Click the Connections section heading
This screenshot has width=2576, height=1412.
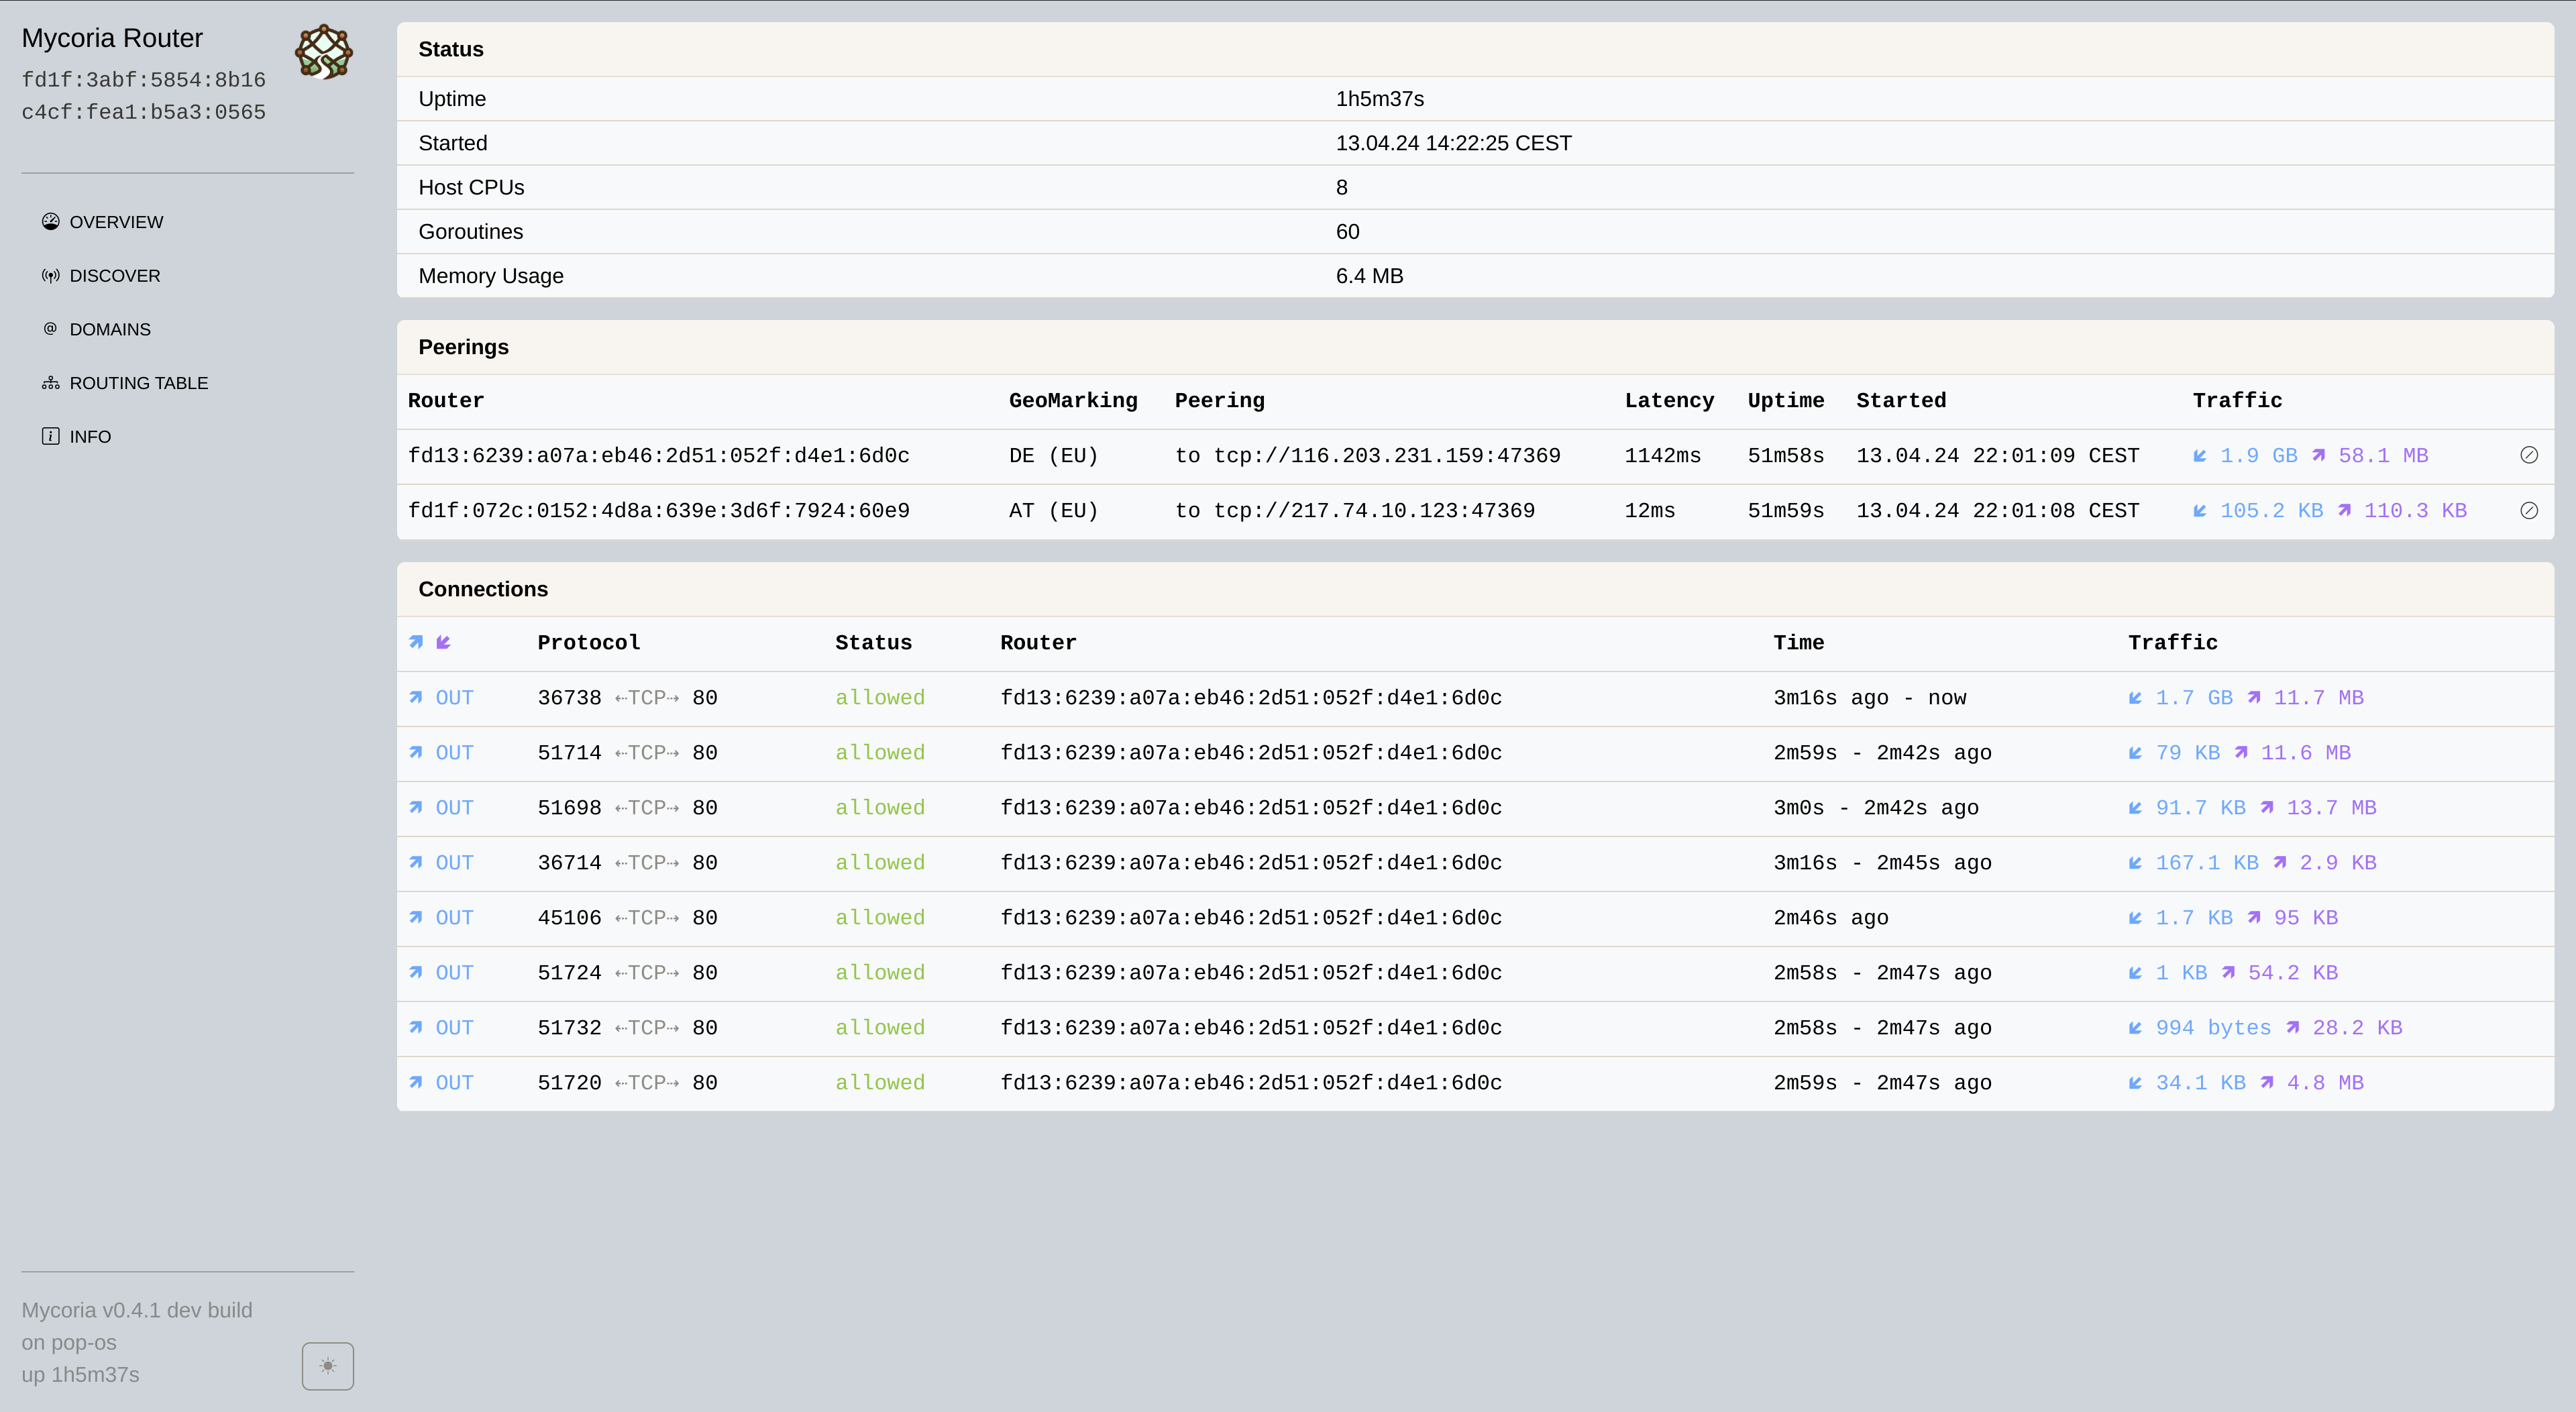coord(483,589)
